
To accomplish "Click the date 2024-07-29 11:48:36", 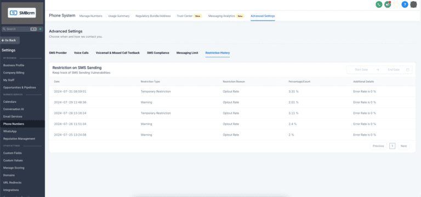I will tap(70, 102).
